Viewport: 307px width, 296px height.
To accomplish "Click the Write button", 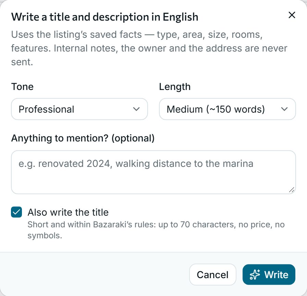I will coord(269,274).
